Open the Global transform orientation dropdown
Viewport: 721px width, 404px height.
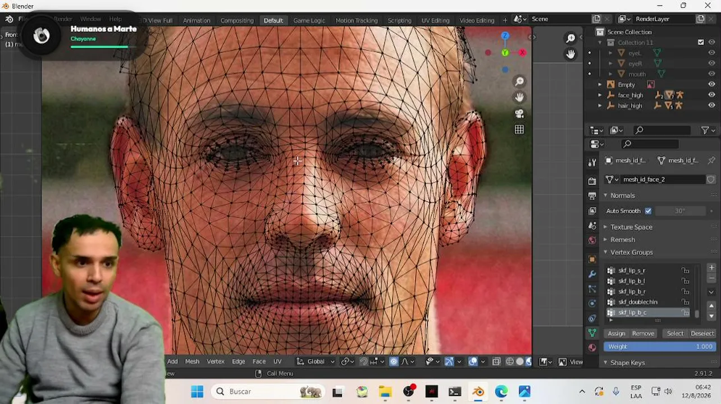tap(316, 362)
